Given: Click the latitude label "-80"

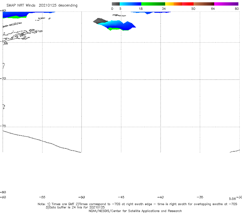Looking at the screenshot, I should coord(3,192).
